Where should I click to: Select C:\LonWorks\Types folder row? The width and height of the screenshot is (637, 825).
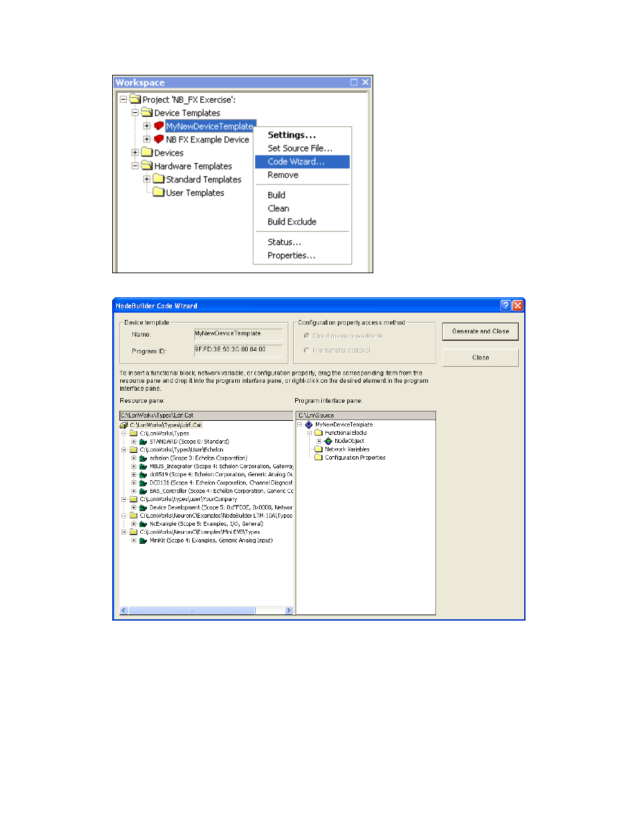164,434
